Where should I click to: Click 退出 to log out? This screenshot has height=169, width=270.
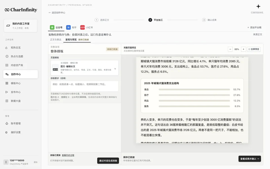tap(36, 162)
